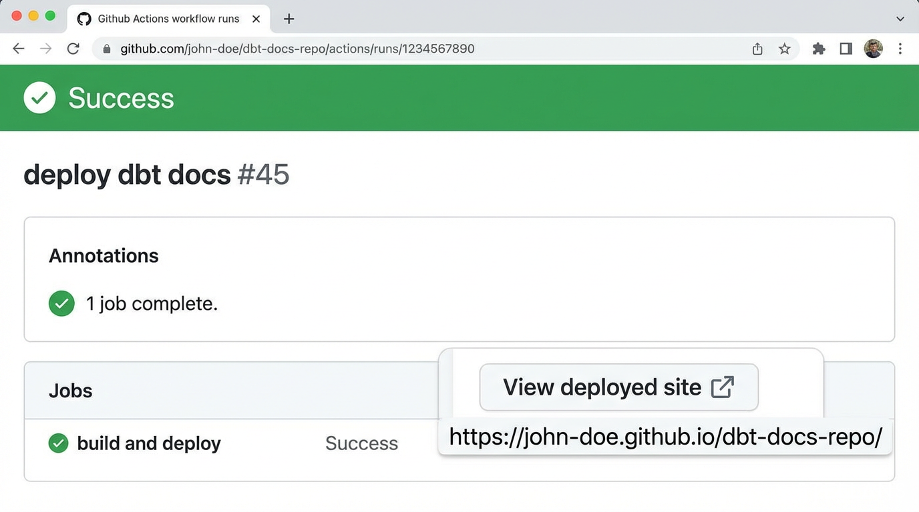Image resolution: width=919 pixels, height=512 pixels.
Task: Click the share icon in address bar
Action: [x=757, y=49]
